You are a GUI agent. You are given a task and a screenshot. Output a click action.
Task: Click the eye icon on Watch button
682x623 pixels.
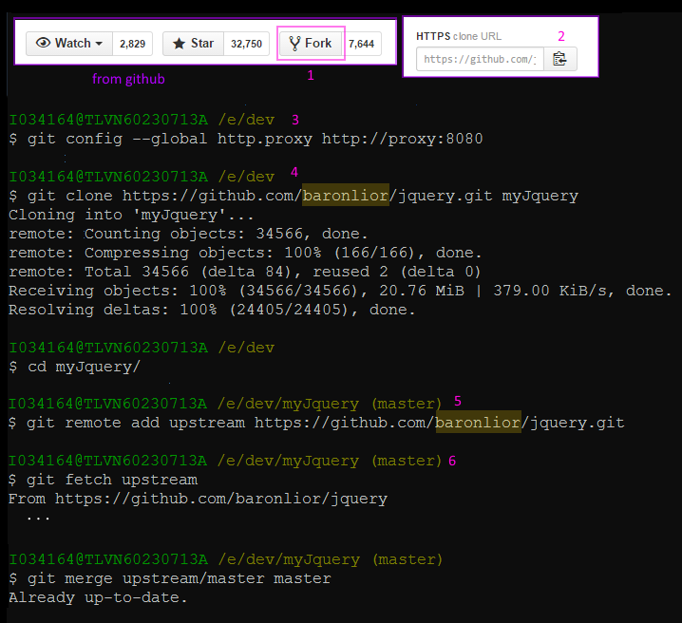(x=43, y=44)
